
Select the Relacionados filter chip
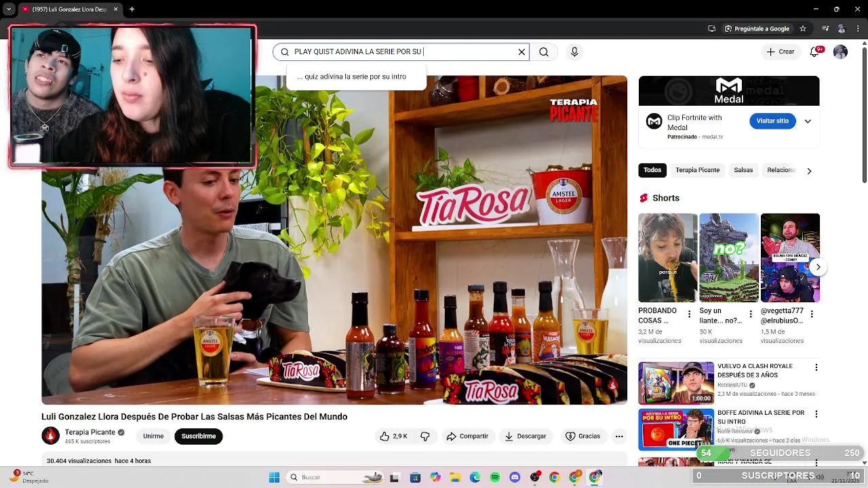pos(781,170)
